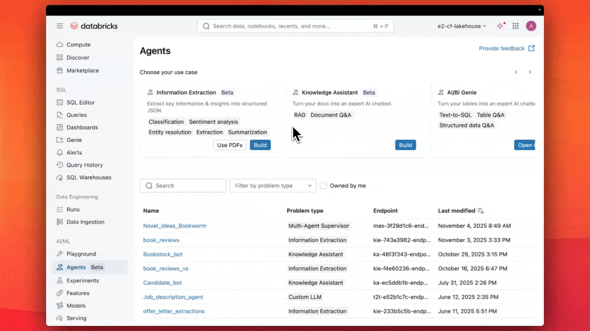Click the agents Search input field
Screen dimensions: 590x331
tap(183, 185)
